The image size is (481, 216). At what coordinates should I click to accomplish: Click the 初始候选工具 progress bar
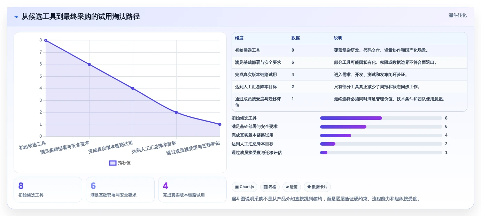pyautogui.click(x=381, y=118)
